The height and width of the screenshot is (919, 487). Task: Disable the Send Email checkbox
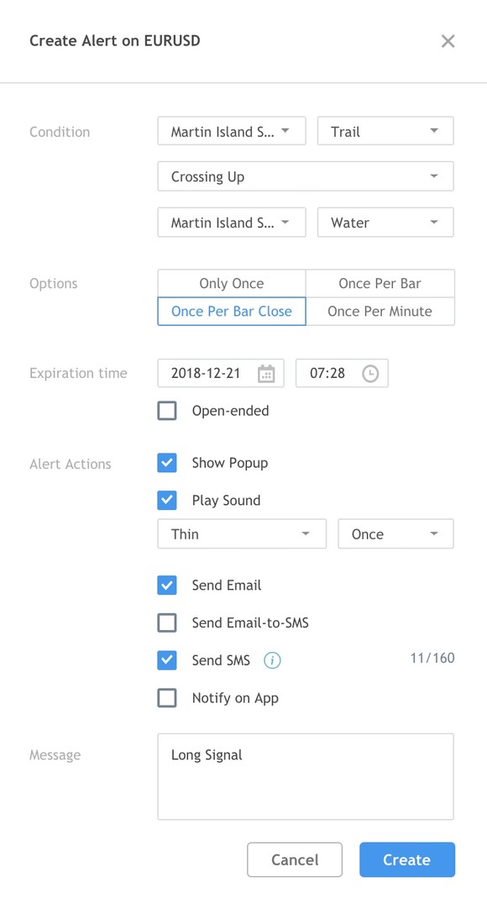[167, 585]
